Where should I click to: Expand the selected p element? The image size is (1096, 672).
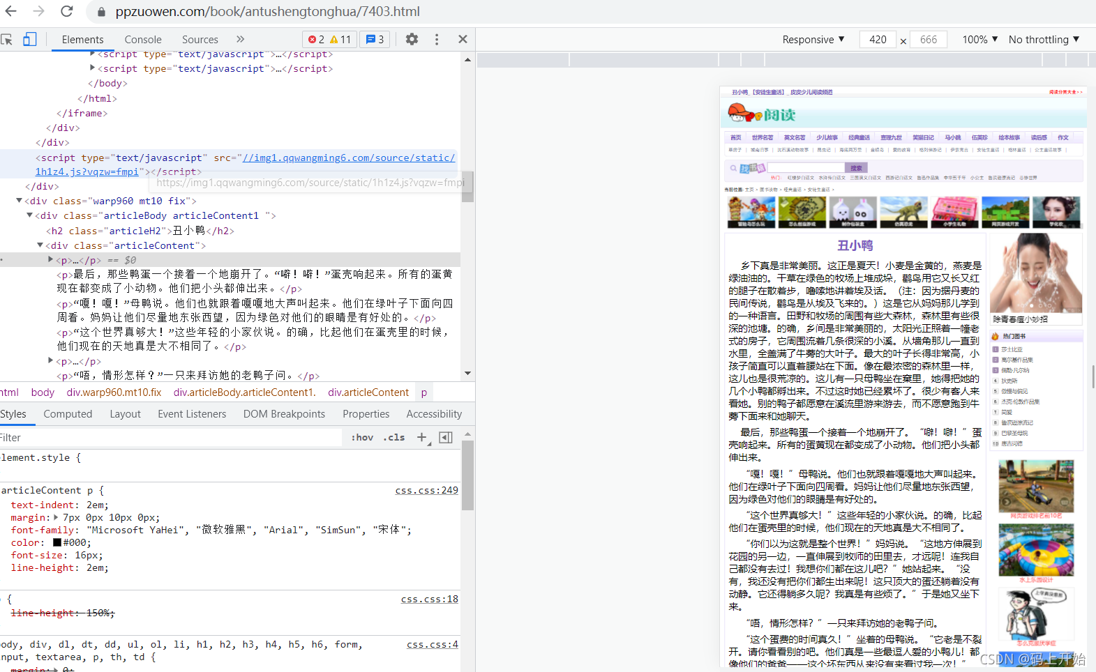tap(50, 259)
